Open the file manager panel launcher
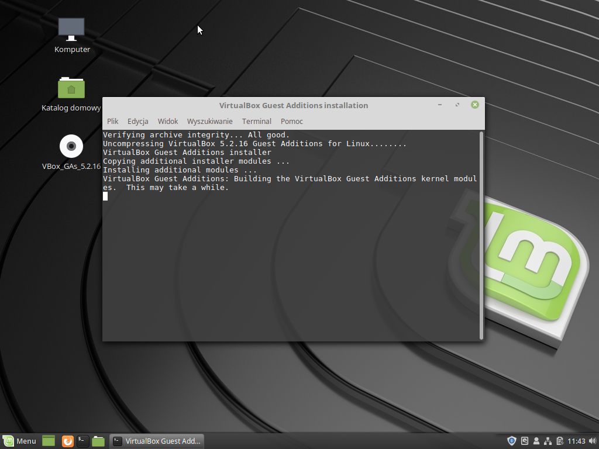This screenshot has height=449, width=599. (x=98, y=441)
